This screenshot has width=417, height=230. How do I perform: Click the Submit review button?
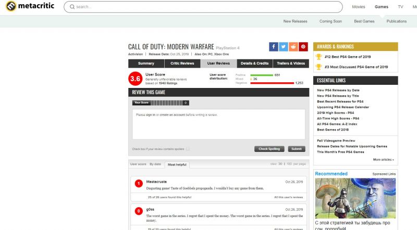point(297,149)
